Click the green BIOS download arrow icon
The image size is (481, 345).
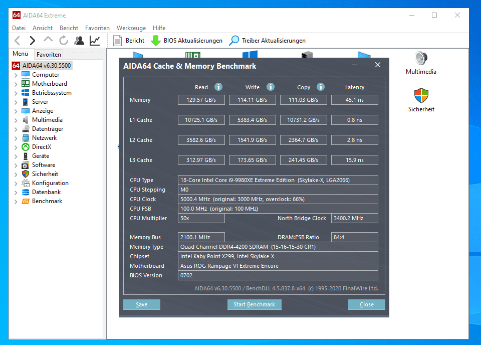point(156,41)
